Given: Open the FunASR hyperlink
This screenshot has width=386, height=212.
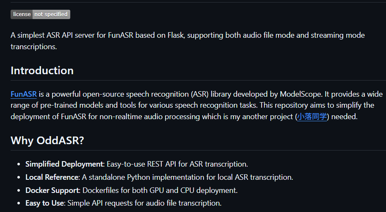Looking at the screenshot, I should [24, 94].
